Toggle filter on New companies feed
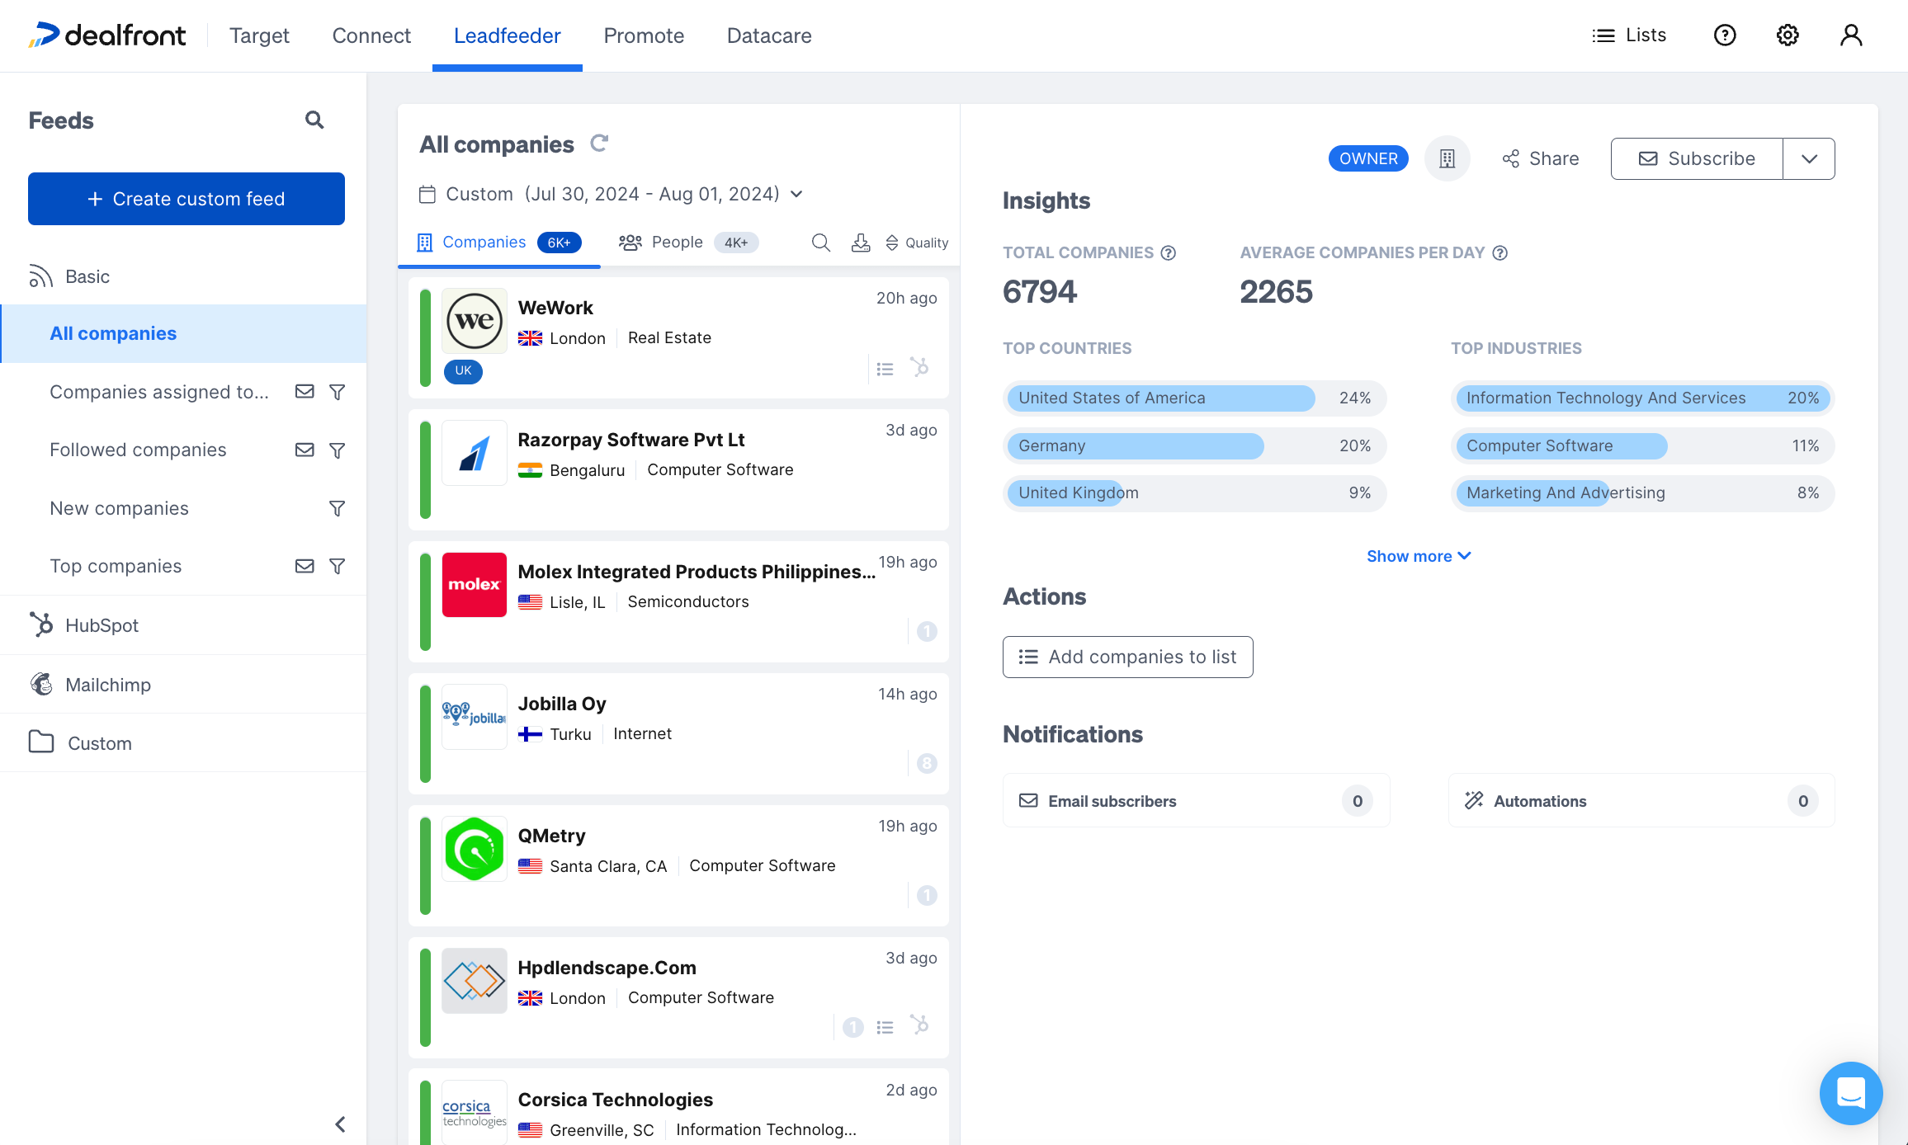 point(337,508)
